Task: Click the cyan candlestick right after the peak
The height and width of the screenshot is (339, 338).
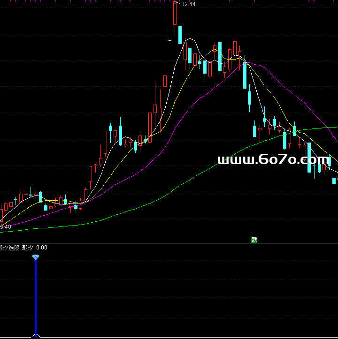Action: [180, 35]
